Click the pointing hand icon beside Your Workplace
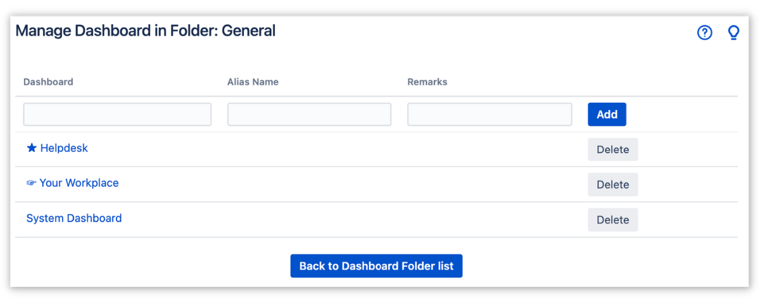The width and height of the screenshot is (760, 304). coord(32,183)
